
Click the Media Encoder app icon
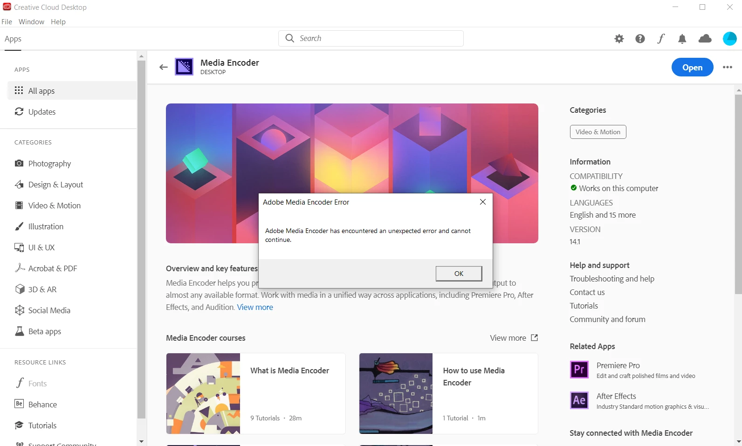coord(184,67)
